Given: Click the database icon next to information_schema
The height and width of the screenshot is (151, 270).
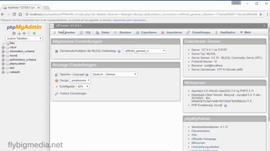Looking at the screenshot, I should click(7, 52).
